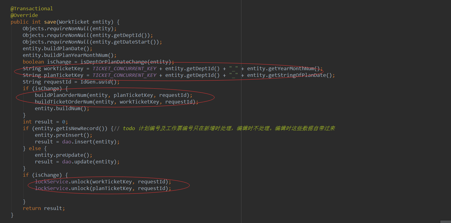The image size is (451, 223).
Task: Click TICKET_CONCURRENT_KEY on the planTicketKey line
Action: (x=124, y=75)
